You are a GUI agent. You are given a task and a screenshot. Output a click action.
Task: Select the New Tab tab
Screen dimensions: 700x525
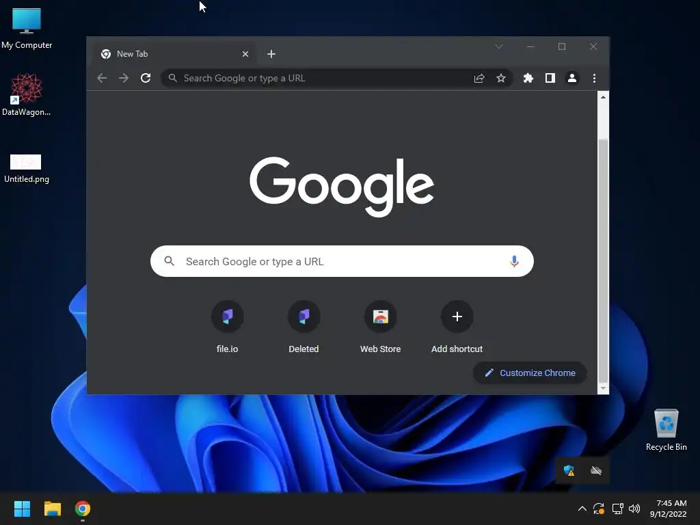click(174, 54)
